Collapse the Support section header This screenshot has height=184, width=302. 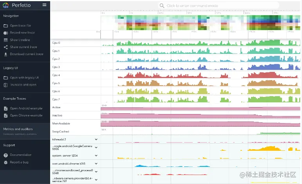click(9, 145)
